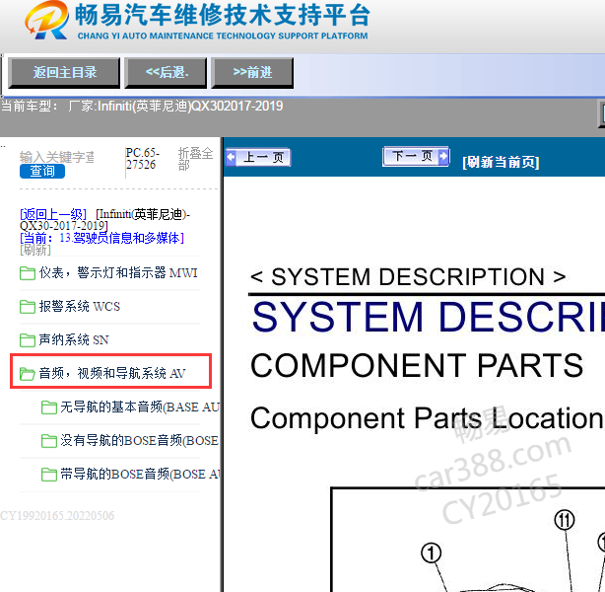Click the left arrow icon on 上一页

(x=231, y=157)
